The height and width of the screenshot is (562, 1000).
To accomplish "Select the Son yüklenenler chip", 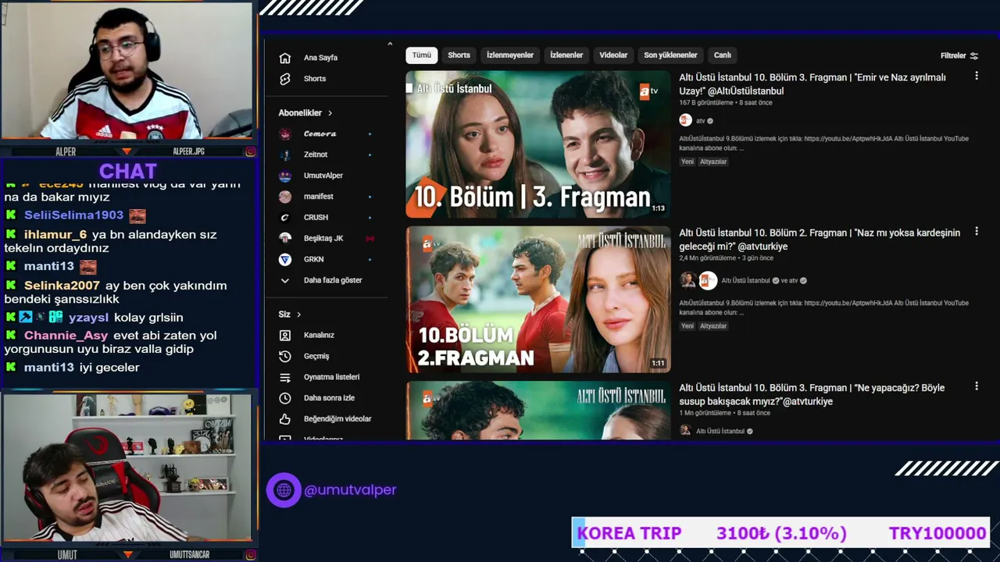I will pos(670,55).
